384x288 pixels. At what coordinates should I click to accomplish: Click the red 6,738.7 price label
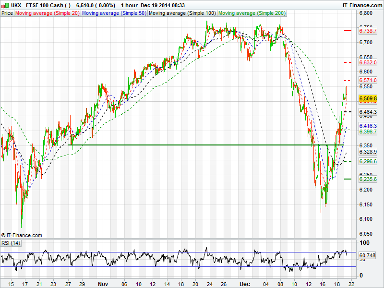click(x=368, y=31)
